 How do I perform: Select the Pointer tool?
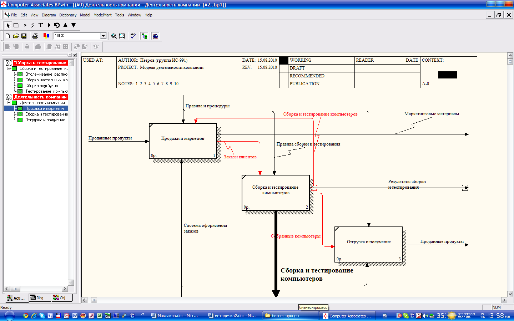pos(8,25)
